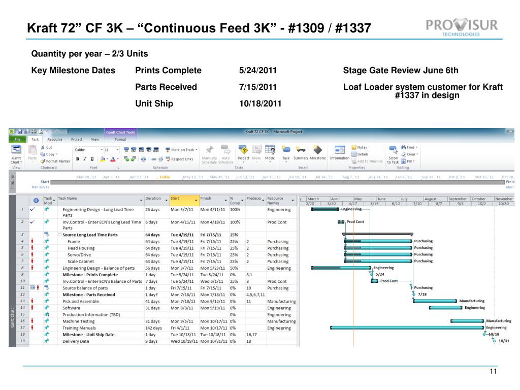Open the Gantt Chart view button

coord(16,154)
